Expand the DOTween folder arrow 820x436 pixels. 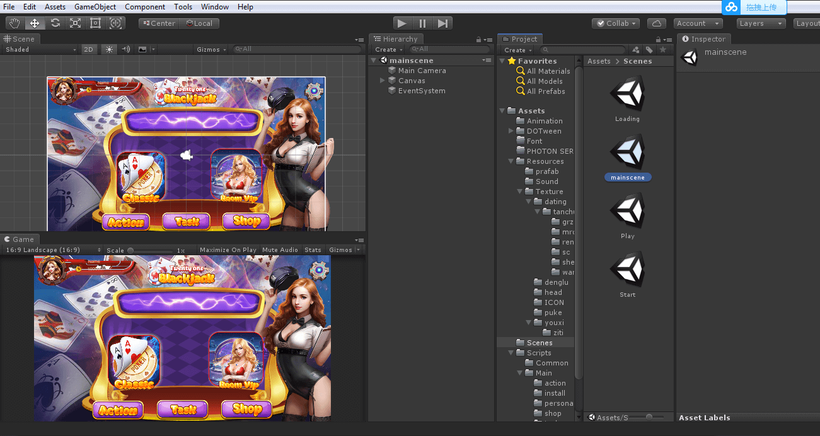(511, 131)
